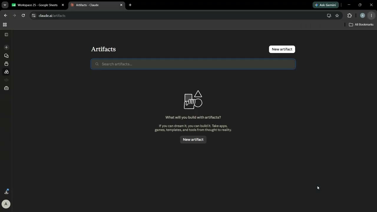The height and width of the screenshot is (212, 377).
Task: Open a new browser tab
Action: tap(130, 5)
